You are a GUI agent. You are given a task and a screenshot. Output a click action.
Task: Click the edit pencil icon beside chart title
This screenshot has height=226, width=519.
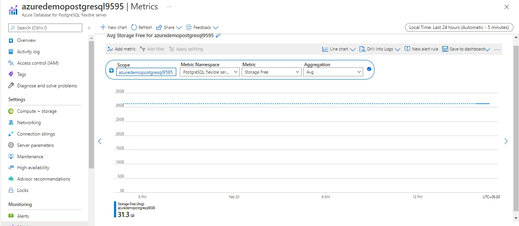[x=219, y=35]
